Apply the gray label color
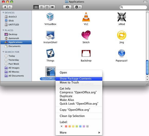149x136 pixels. (x=87, y=126)
